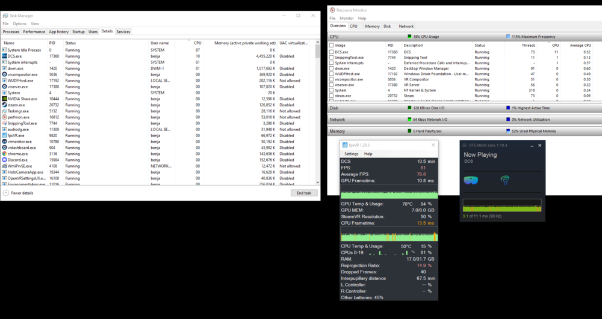Click the vrcompositor.exe icon in Task Manager

click(5, 74)
